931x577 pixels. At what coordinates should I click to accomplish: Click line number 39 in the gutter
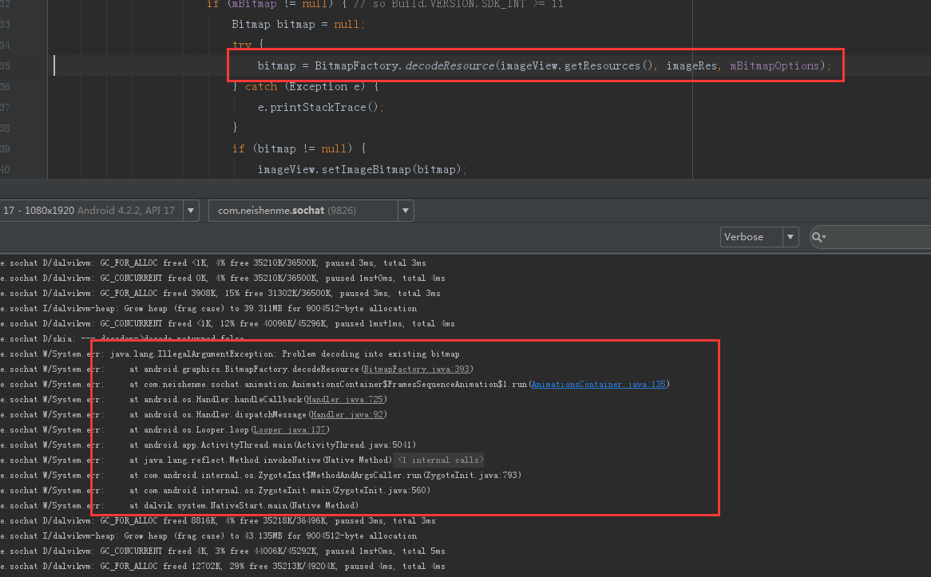click(x=6, y=149)
